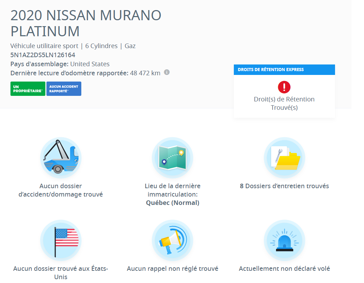The image size is (364, 283).
Task: Click the blue siren stolen-status icon
Action: [284, 240]
